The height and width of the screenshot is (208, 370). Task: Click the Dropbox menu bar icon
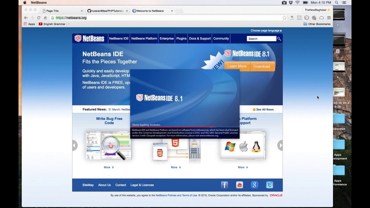291,3
